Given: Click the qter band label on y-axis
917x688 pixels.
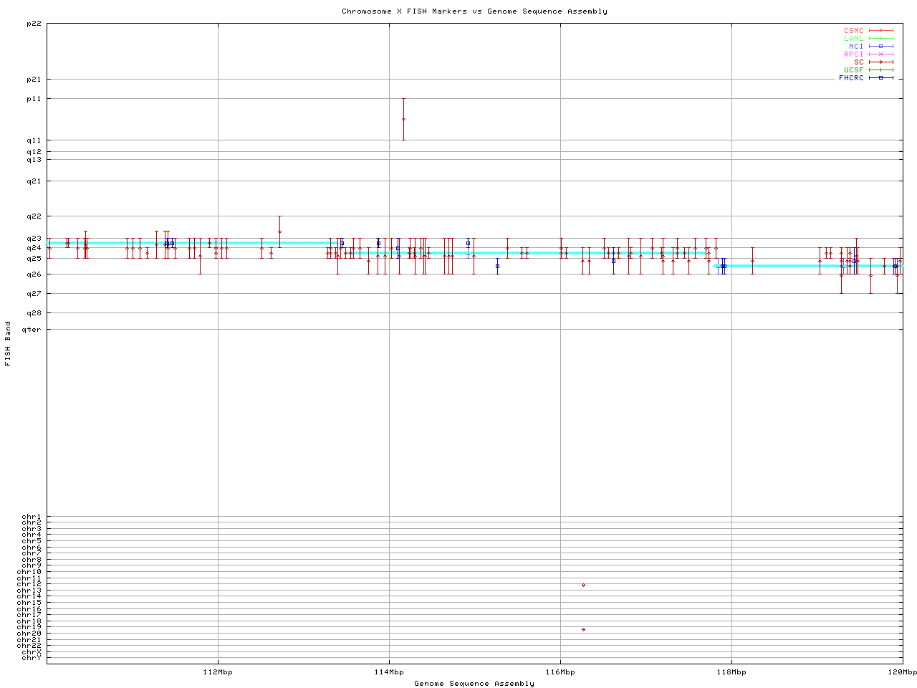Looking at the screenshot, I should [32, 330].
